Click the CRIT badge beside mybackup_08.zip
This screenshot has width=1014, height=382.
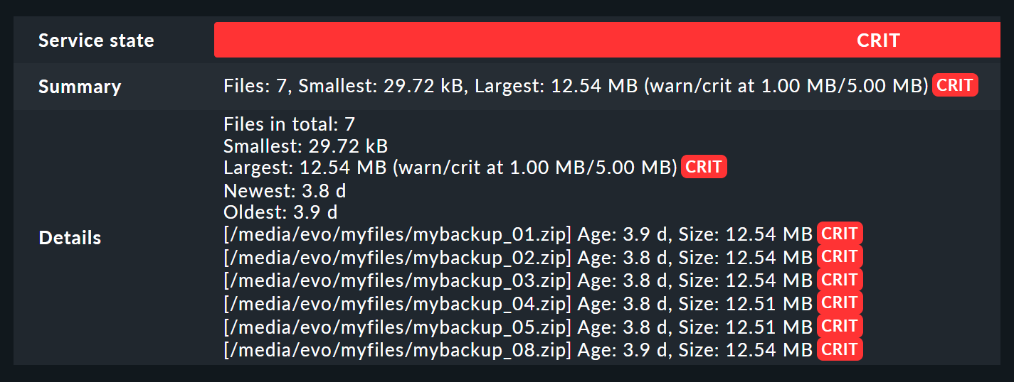click(x=840, y=349)
